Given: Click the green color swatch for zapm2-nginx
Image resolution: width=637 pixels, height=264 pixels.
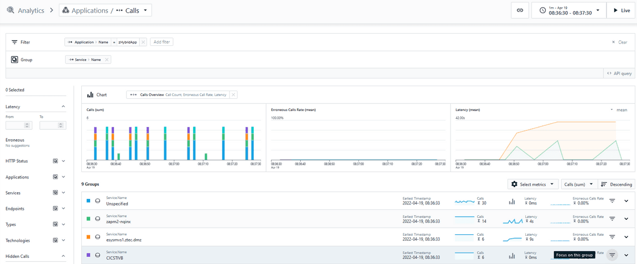Looking at the screenshot, I should [88, 219].
